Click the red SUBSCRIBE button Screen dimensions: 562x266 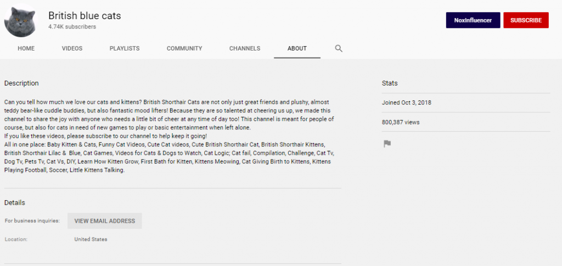click(x=526, y=20)
